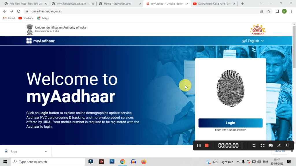
Task: Open the notification center icon
Action: pyautogui.click(x=289, y=162)
